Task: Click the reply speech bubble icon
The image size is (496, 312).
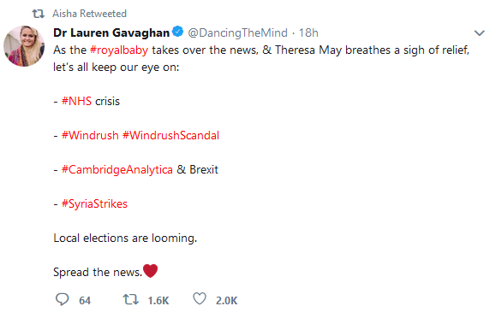Action: point(62,299)
